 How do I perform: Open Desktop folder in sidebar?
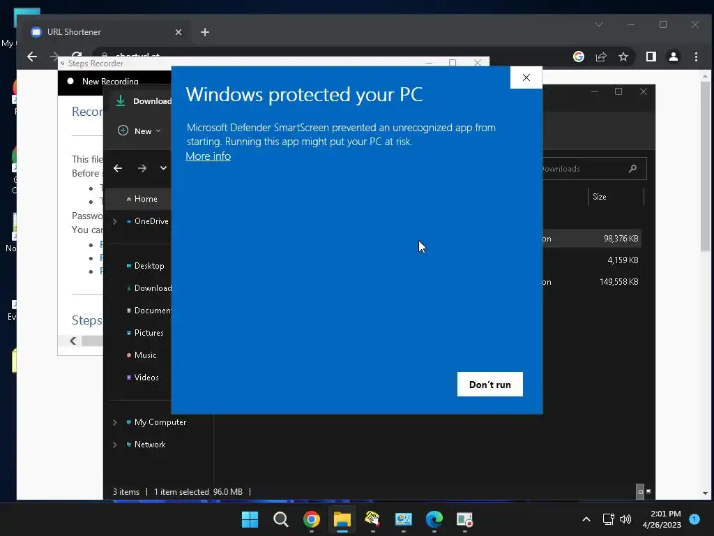[x=145, y=266]
